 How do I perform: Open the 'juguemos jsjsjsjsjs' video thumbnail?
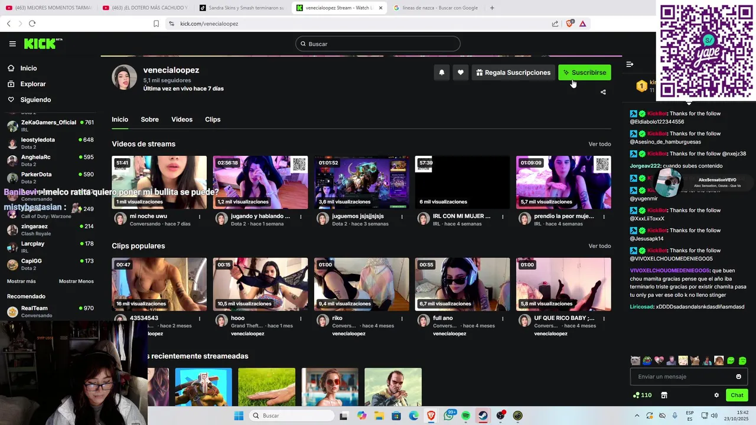pyautogui.click(x=361, y=182)
